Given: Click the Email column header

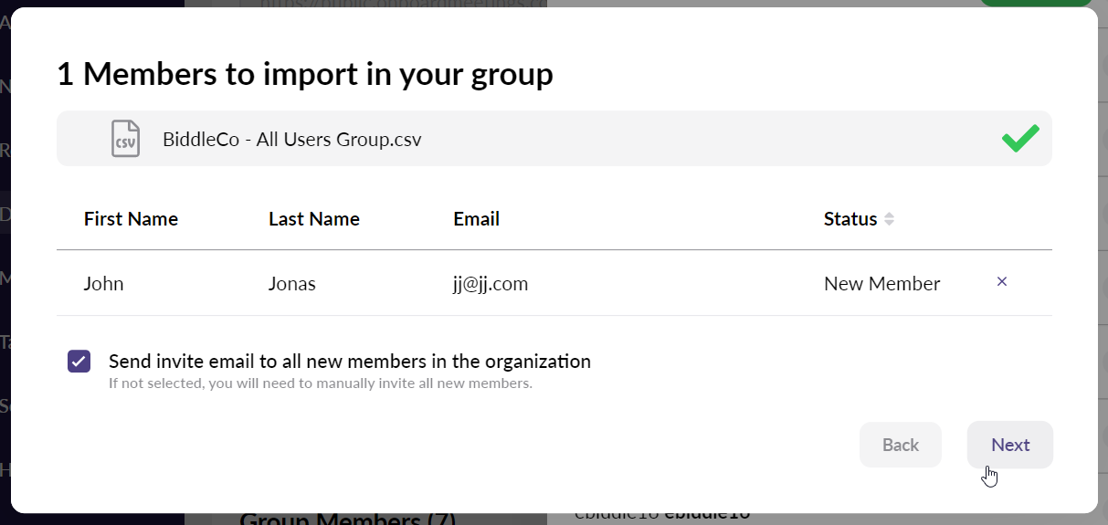Looking at the screenshot, I should [476, 219].
